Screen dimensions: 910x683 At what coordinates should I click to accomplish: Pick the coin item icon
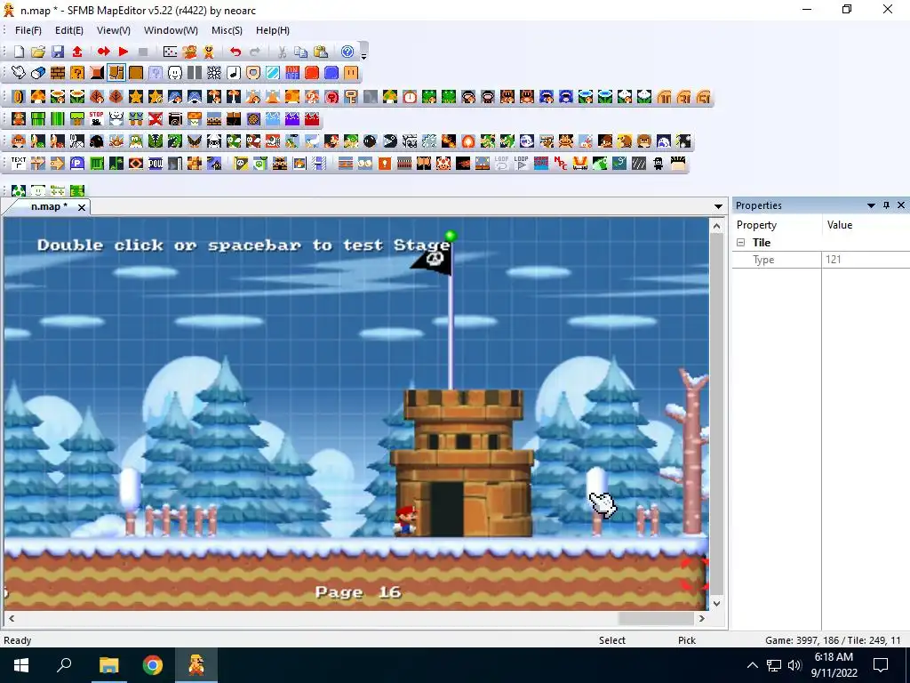coord(19,97)
